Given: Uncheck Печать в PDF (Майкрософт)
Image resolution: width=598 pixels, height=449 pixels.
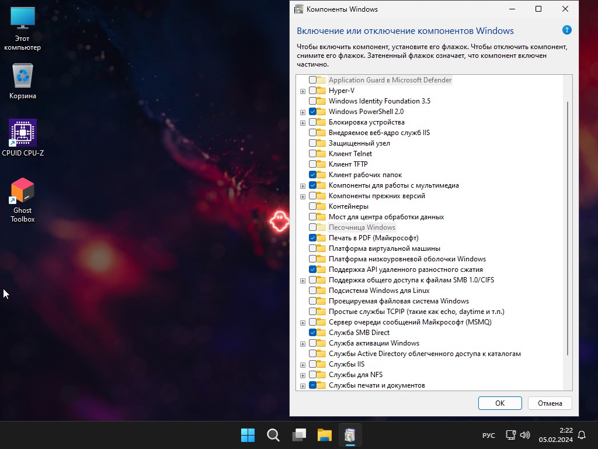Looking at the screenshot, I should pyautogui.click(x=312, y=238).
